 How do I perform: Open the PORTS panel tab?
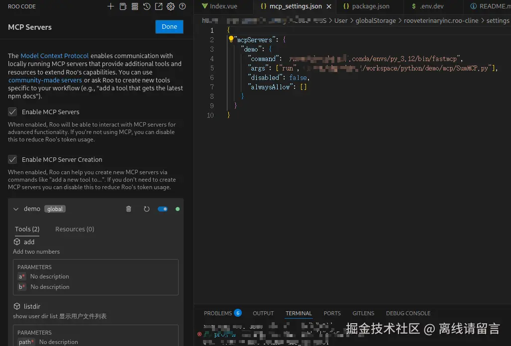(x=332, y=313)
